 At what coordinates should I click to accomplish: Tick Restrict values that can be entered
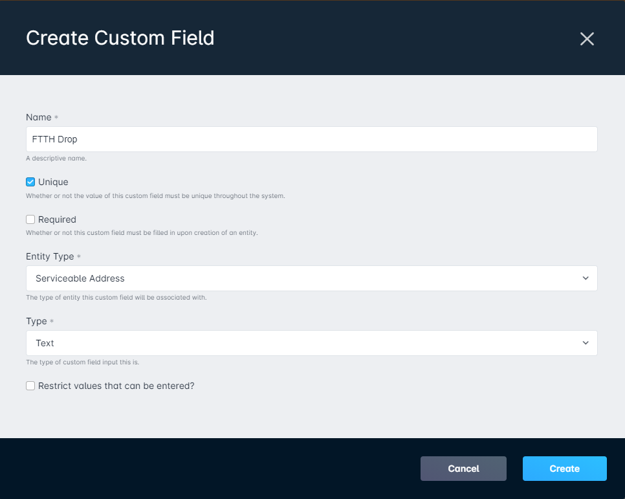coord(30,386)
